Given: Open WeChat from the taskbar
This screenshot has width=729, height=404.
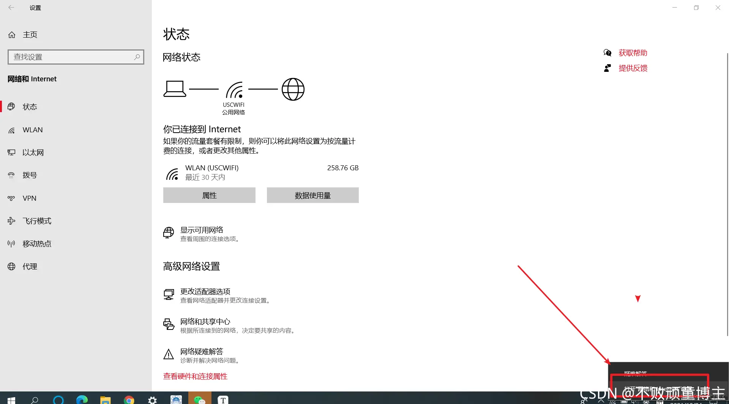Looking at the screenshot, I should [x=199, y=399].
